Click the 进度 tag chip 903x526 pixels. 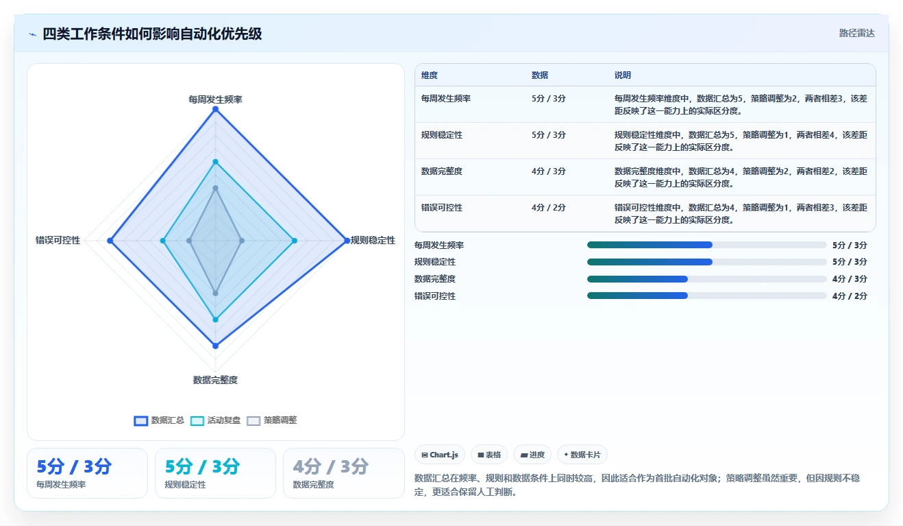click(532, 455)
